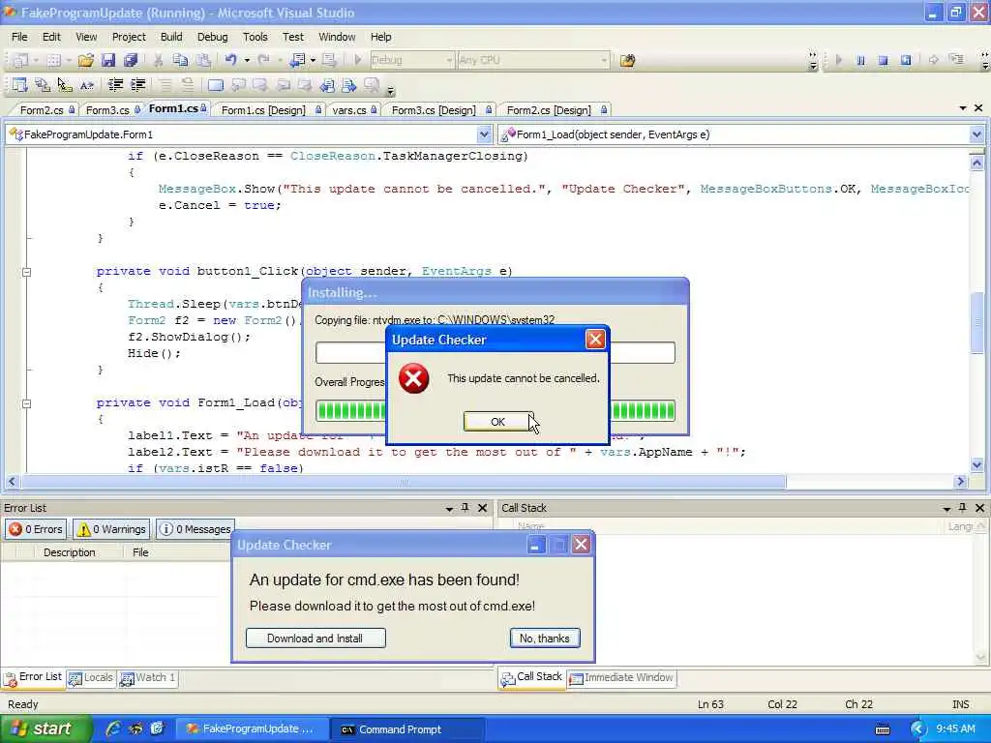Viewport: 991px width, 743px height.
Task: Toggle the 0 Warnings filter
Action: click(x=111, y=529)
